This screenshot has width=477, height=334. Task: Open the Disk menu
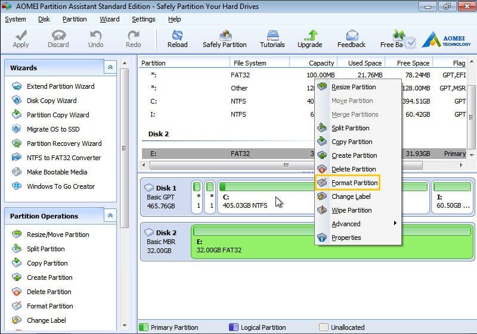point(44,19)
